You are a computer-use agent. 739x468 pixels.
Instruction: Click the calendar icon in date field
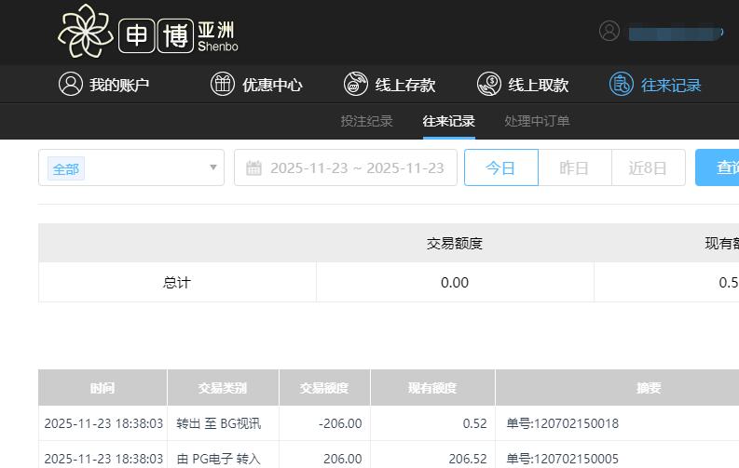click(x=253, y=168)
